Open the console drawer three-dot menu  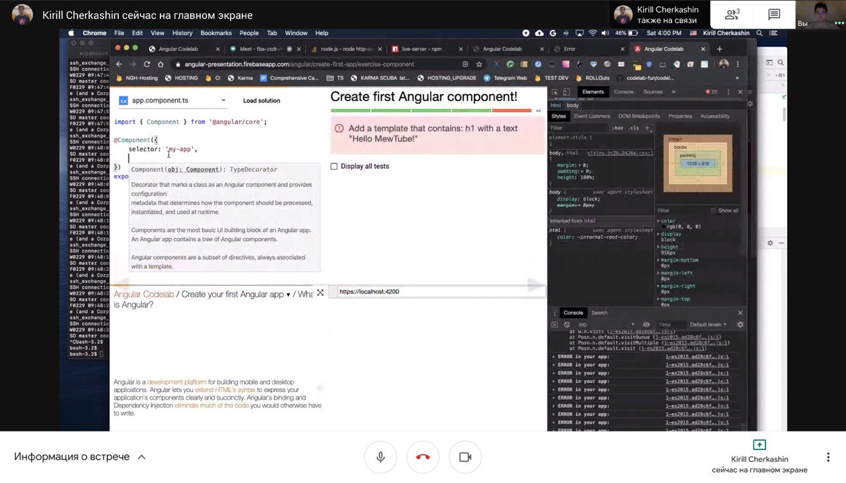[554, 313]
